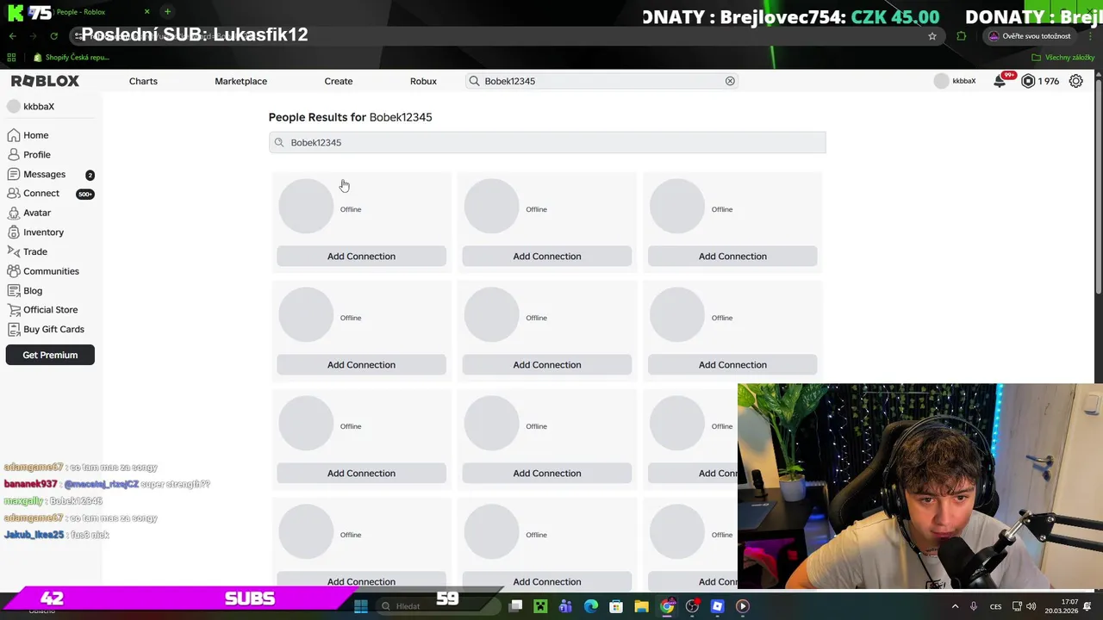1103x620 pixels.
Task: Add Connection for right result, second row
Action: [732, 364]
